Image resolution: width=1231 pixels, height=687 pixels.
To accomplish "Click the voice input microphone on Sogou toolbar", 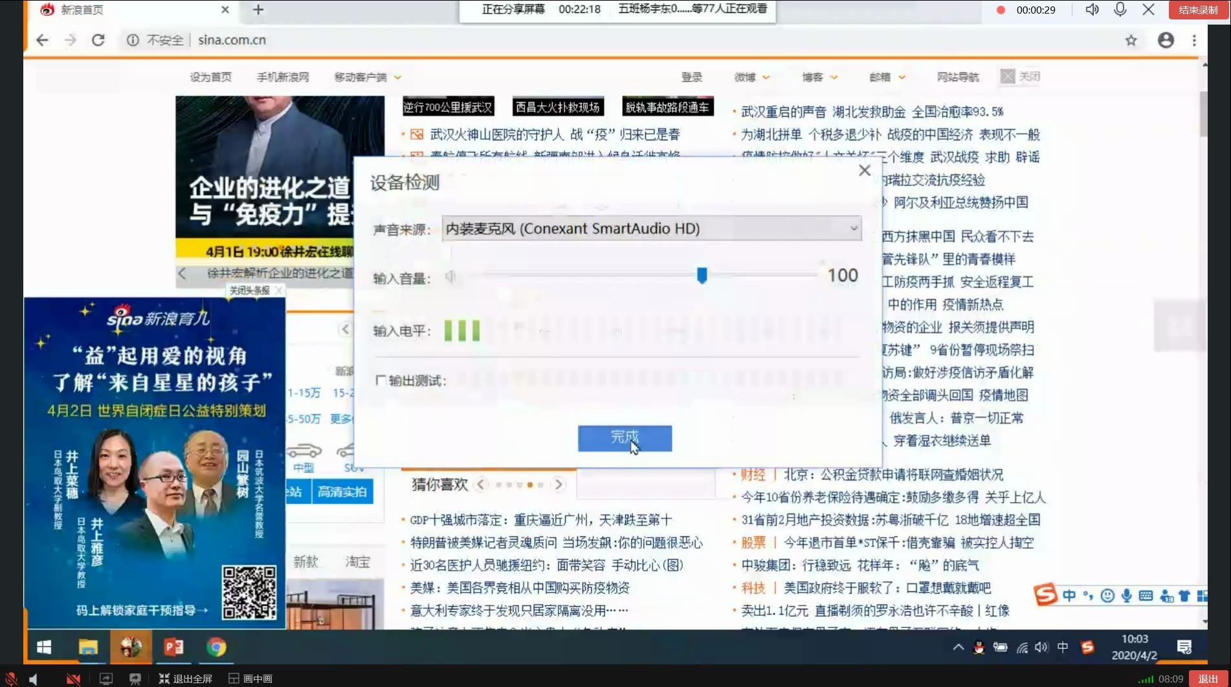I will (1127, 595).
